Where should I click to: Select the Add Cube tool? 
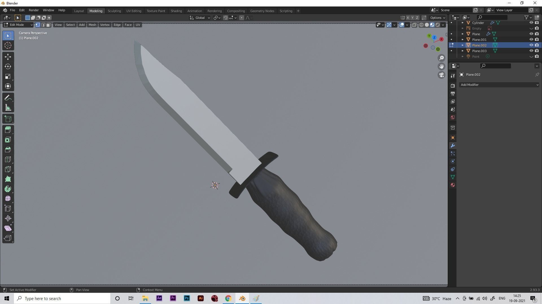click(8, 119)
